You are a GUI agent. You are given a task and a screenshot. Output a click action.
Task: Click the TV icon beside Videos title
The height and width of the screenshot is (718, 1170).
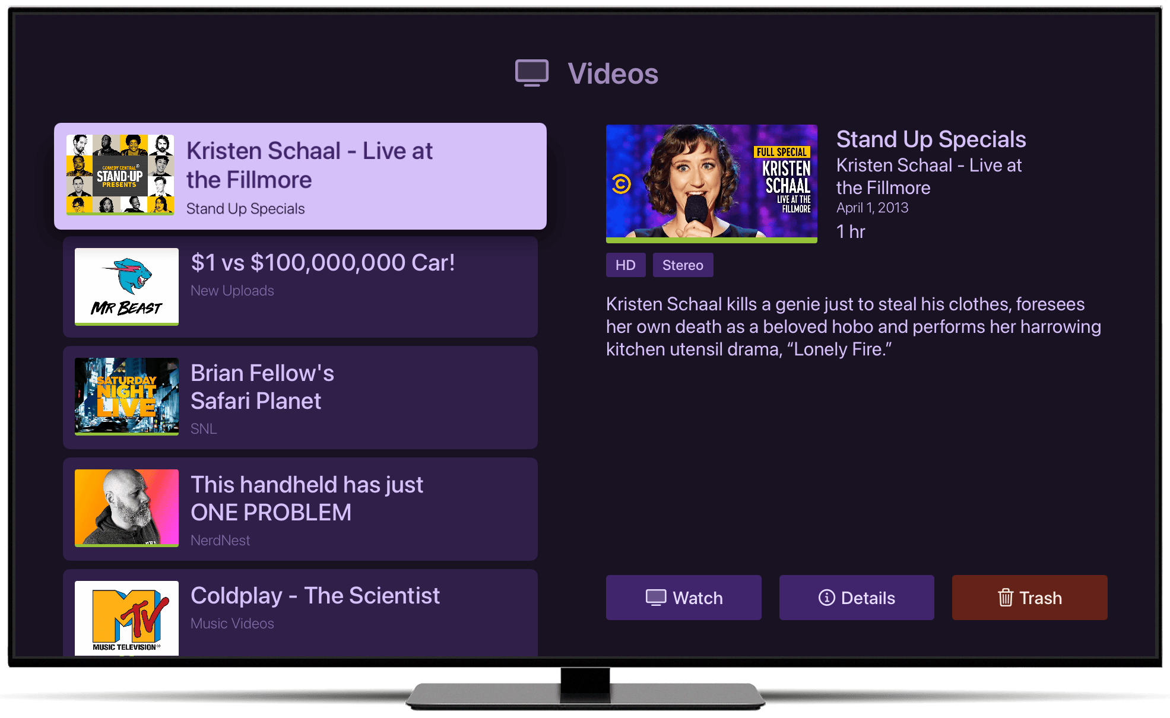coord(531,73)
